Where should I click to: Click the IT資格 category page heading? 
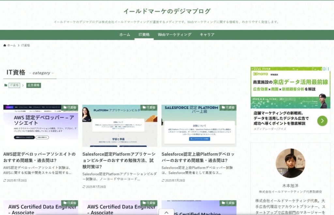coord(16,73)
